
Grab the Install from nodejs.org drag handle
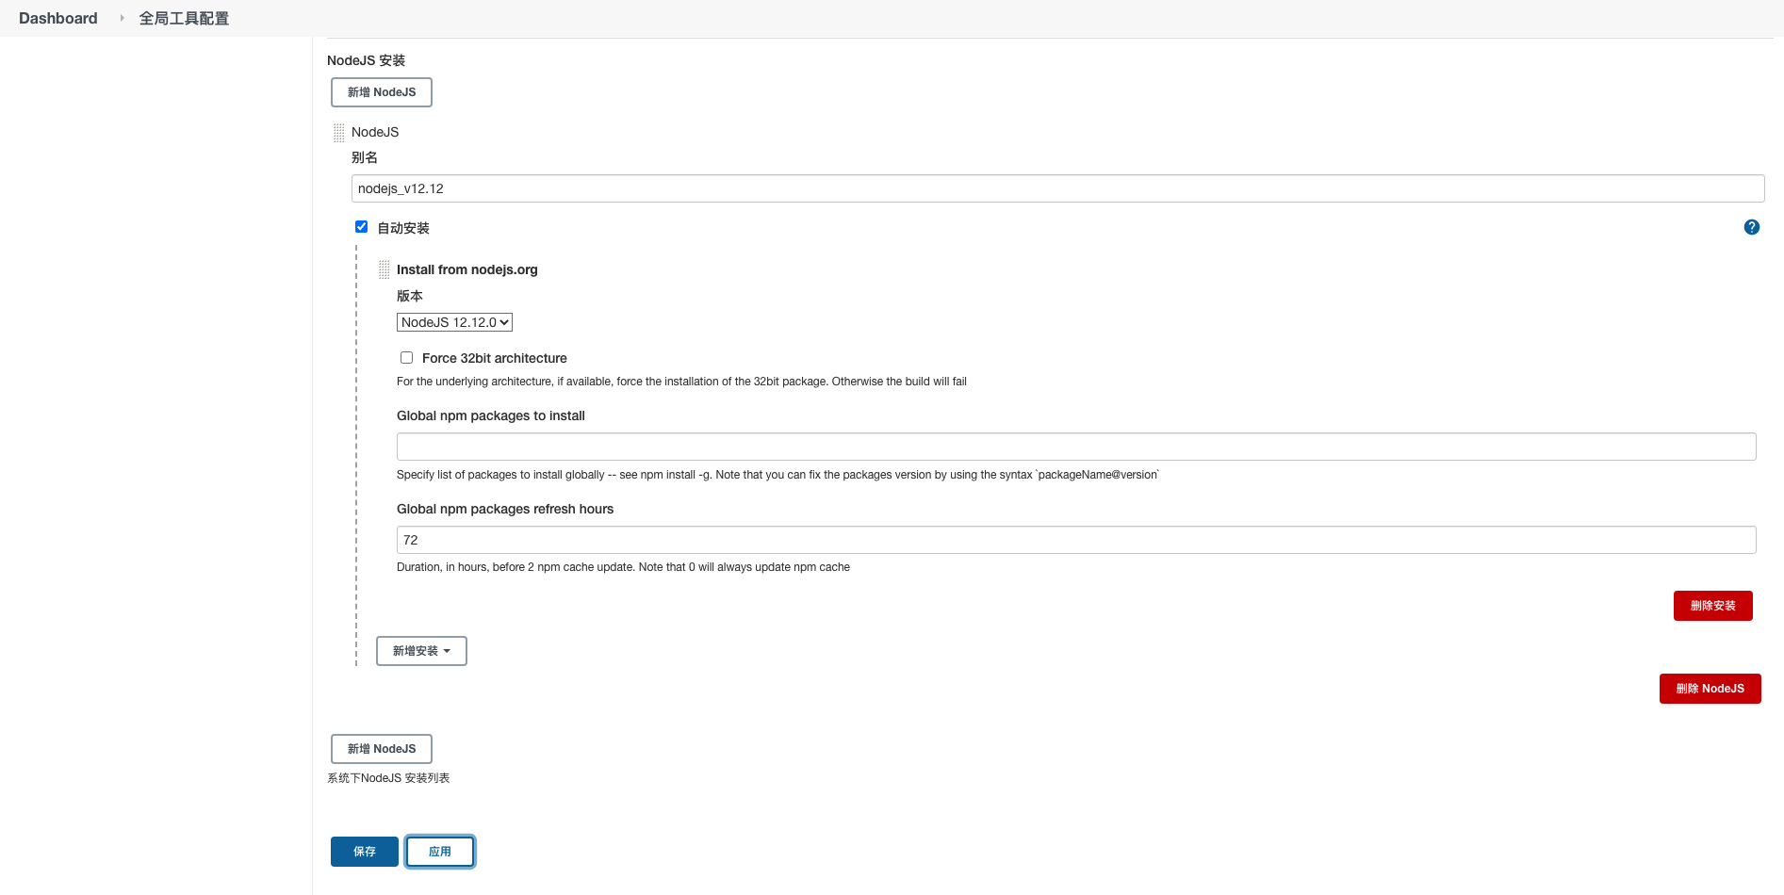(384, 270)
